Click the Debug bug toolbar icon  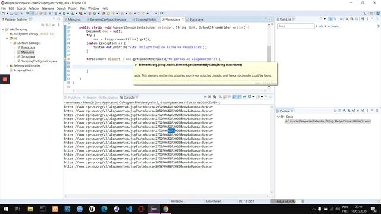click(x=56, y=14)
